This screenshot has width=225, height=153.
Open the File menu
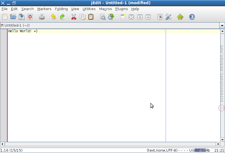click(x=4, y=9)
